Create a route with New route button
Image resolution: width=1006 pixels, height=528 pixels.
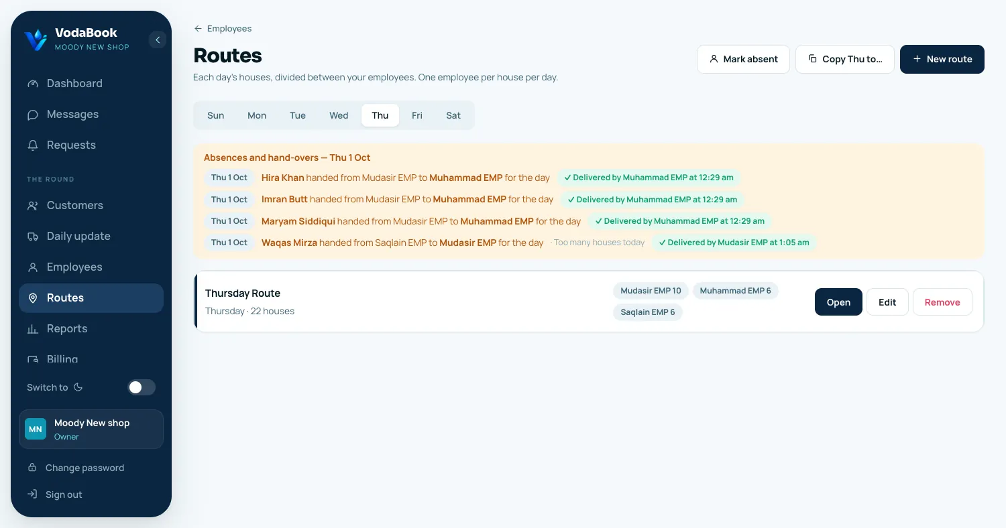point(942,59)
